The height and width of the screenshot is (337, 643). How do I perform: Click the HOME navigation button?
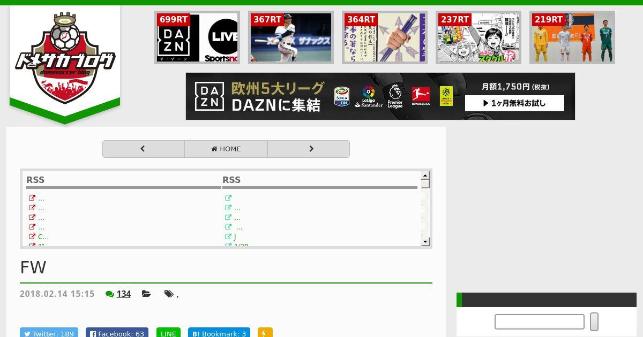coord(226,149)
